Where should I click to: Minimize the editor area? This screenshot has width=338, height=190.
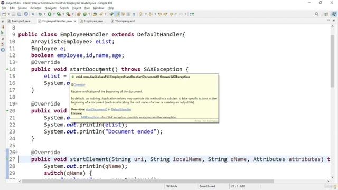(x=328, y=20)
